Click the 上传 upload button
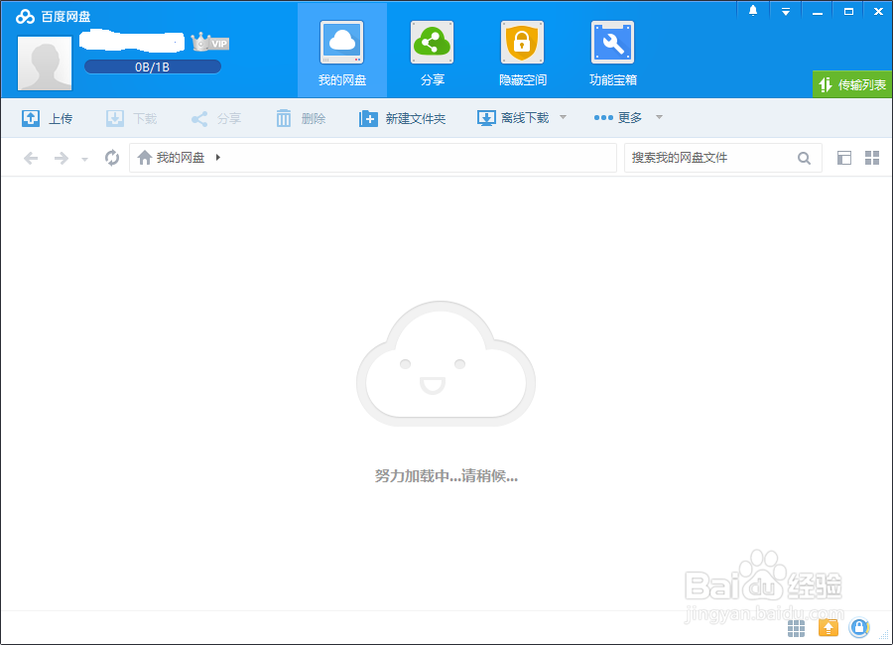Screen dimensions: 893x645 coord(49,117)
